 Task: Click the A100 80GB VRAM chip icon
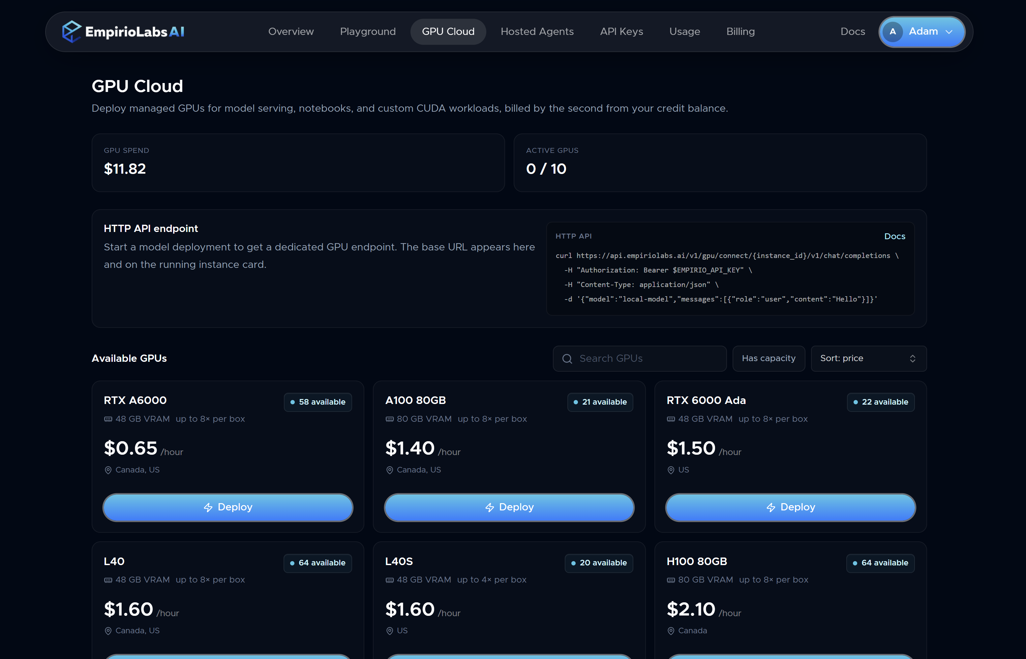pyautogui.click(x=389, y=419)
